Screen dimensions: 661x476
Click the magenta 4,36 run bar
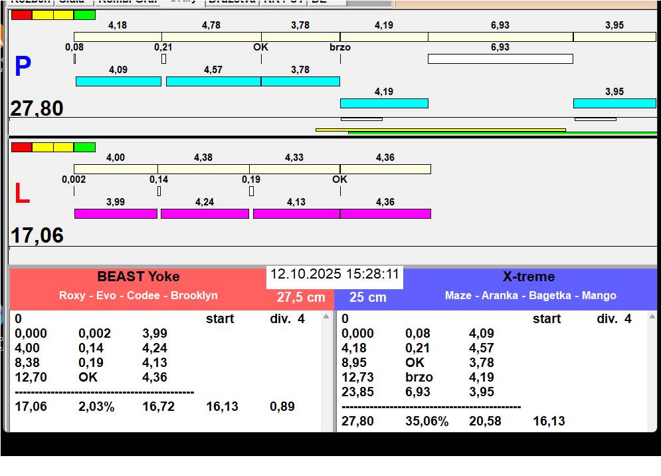(385, 213)
